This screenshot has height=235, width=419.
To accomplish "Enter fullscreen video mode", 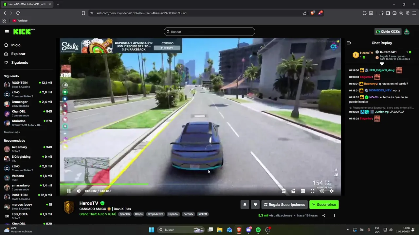I will click(x=312, y=191).
